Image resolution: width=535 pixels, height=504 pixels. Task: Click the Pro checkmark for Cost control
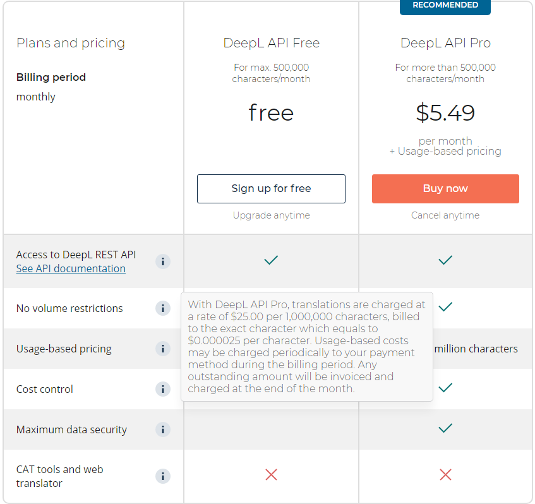pyautogui.click(x=445, y=387)
